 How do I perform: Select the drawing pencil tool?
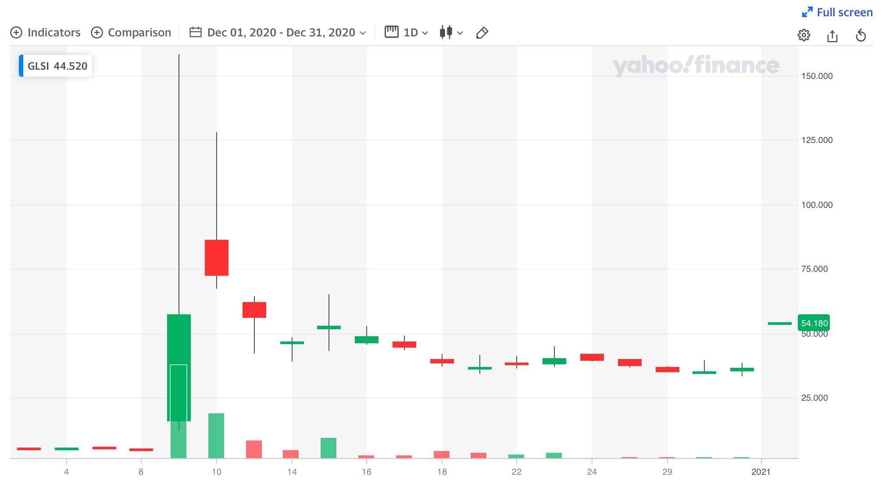482,33
